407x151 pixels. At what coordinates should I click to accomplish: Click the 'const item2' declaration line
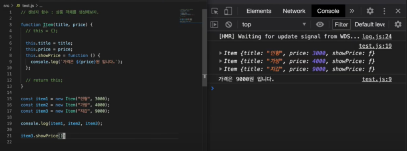[x=65, y=105]
